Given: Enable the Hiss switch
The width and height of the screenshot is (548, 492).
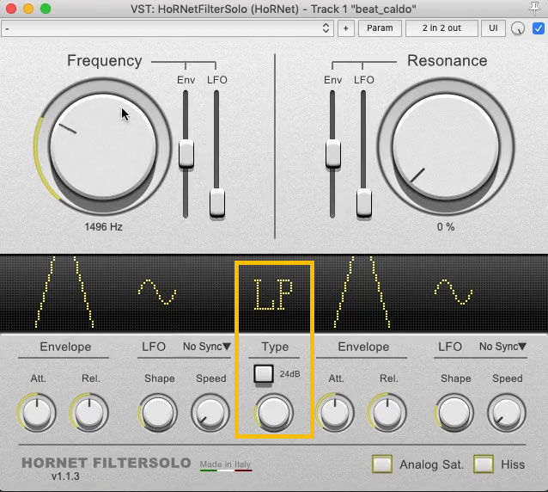Looking at the screenshot, I should (x=484, y=464).
